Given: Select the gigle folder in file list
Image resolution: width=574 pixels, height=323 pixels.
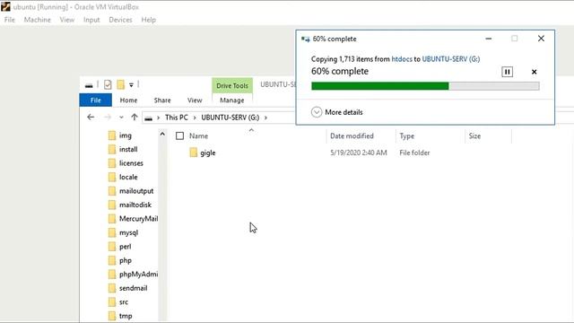Looking at the screenshot, I should tap(207, 153).
